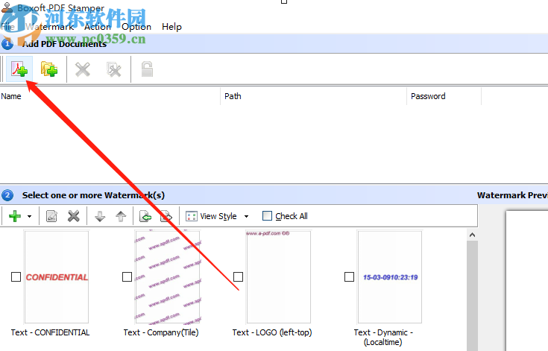
Task: Click the Add folder icon
Action: click(x=49, y=69)
